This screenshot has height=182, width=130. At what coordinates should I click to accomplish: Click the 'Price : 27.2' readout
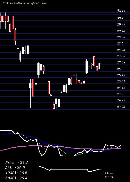[16, 162]
